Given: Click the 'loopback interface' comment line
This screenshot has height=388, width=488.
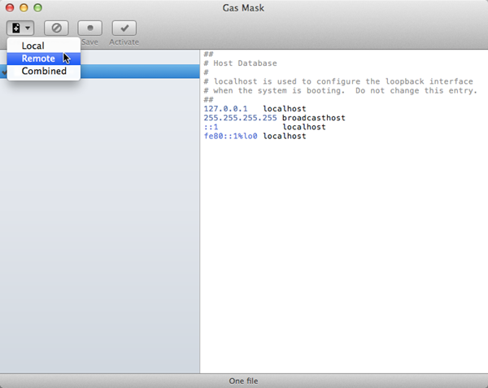Looking at the screenshot, I should 338,81.
